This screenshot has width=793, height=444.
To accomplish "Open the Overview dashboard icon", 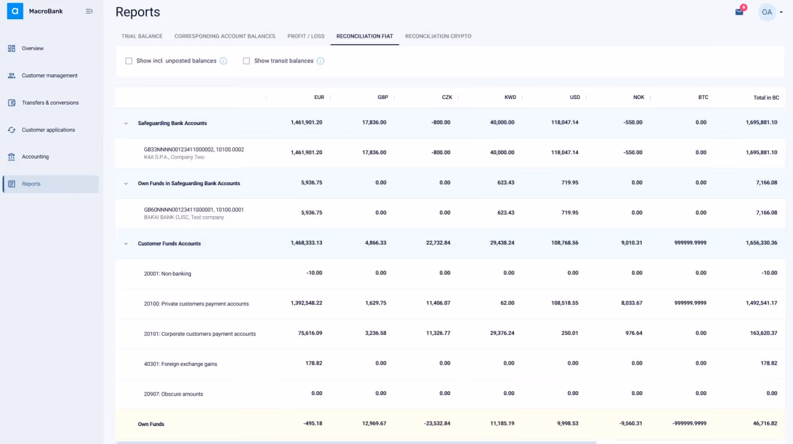I will tap(11, 48).
